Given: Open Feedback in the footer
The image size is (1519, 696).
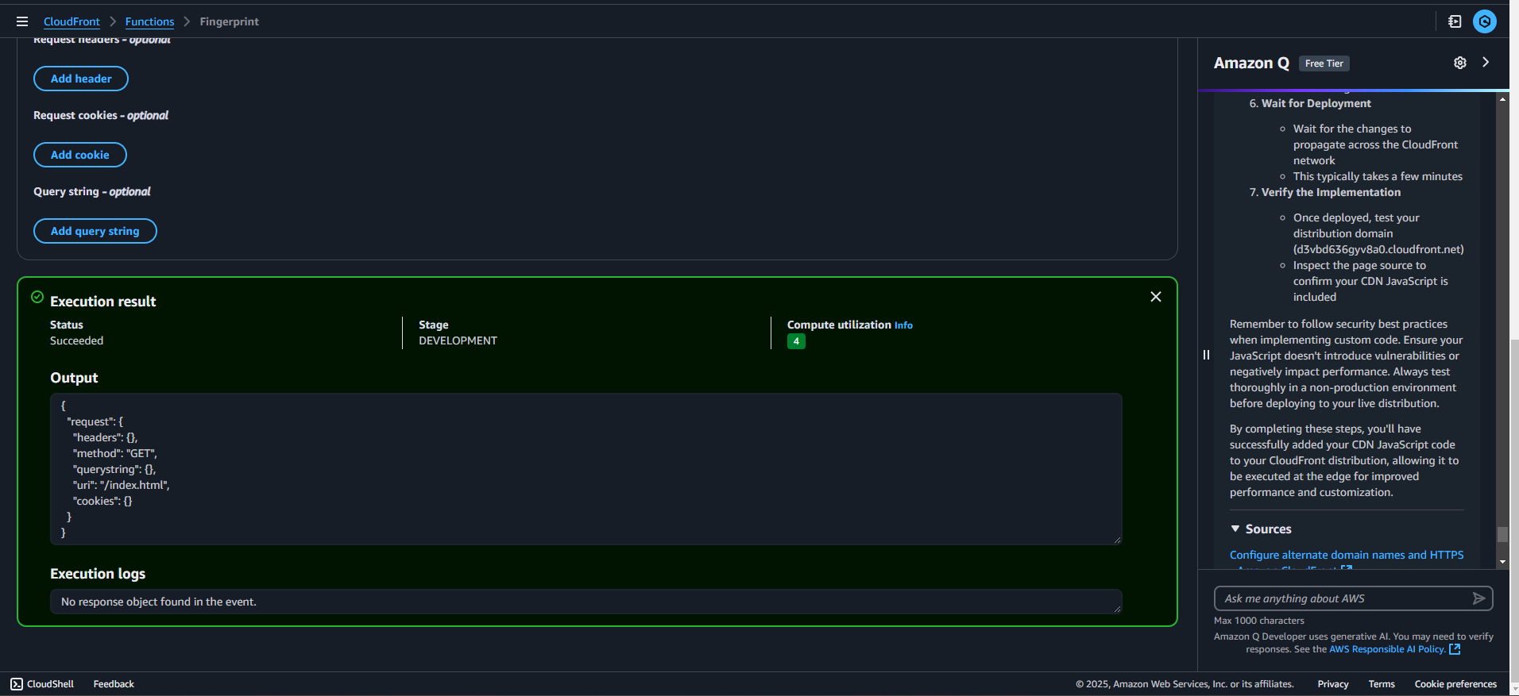Looking at the screenshot, I should tap(114, 684).
